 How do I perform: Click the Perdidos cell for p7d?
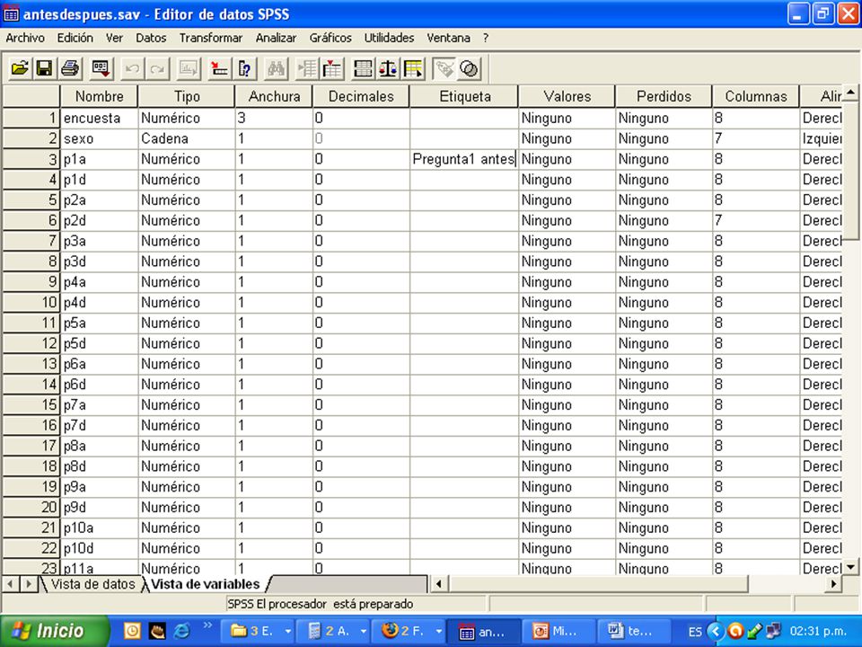(x=664, y=425)
